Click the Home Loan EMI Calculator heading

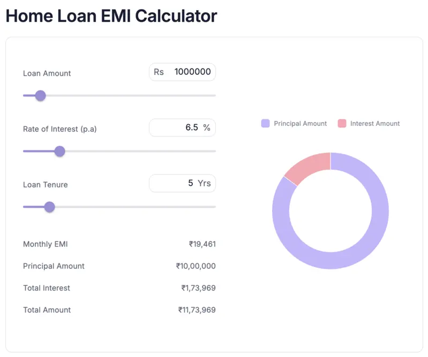coord(111,16)
